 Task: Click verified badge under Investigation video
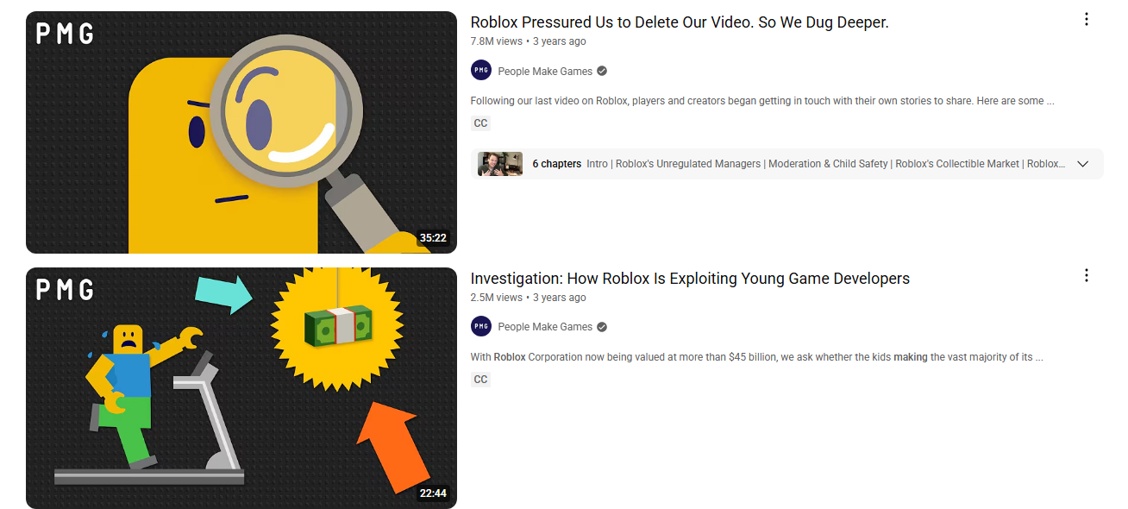point(602,327)
